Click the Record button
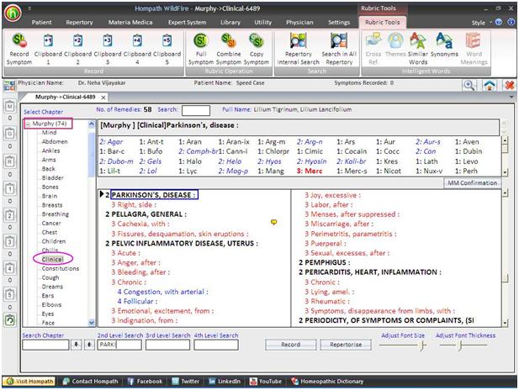 [x=290, y=345]
